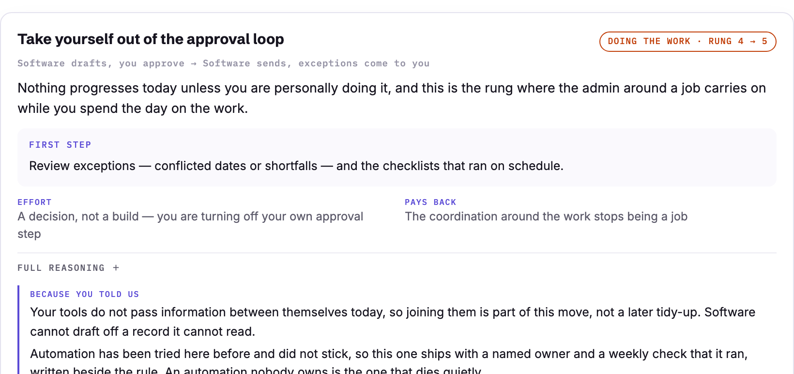Click the 'Nothing progresses today' intro paragraph
This screenshot has height=374, width=794.
pos(392,98)
